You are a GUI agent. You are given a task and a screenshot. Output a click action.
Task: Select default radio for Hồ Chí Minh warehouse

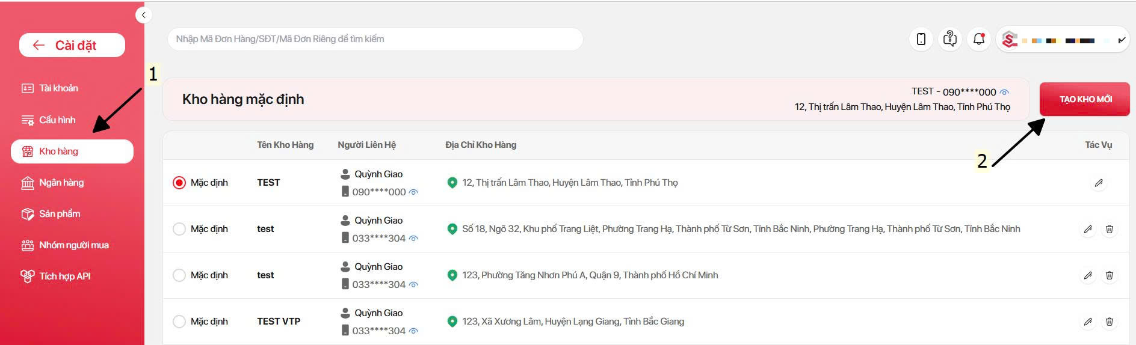179,275
